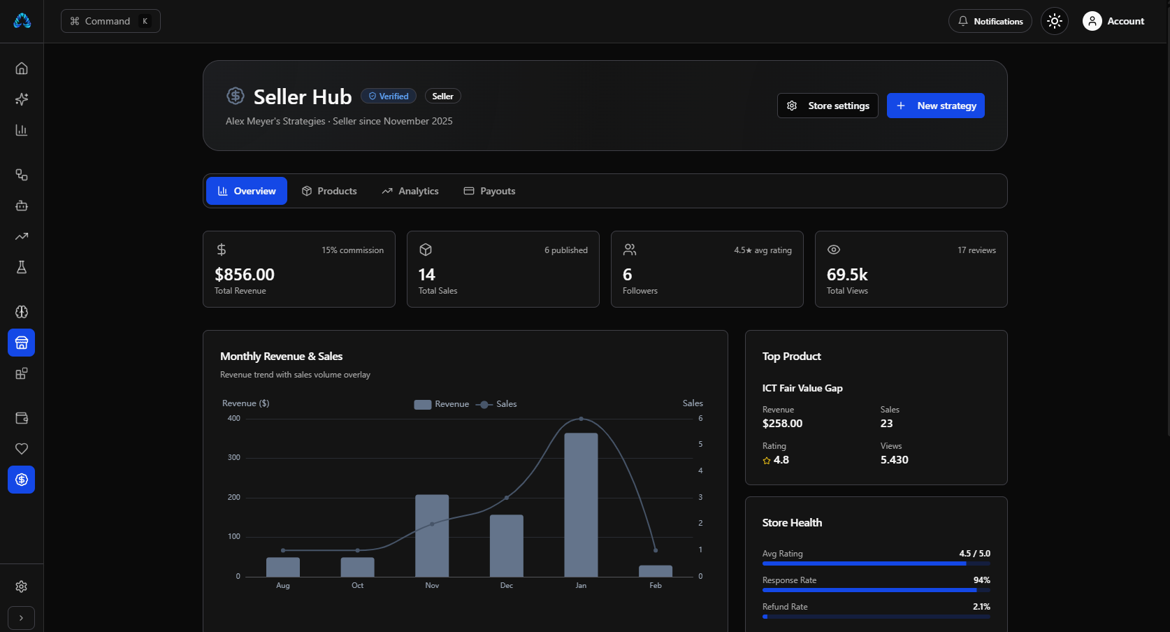Click the Aug revenue bar in the chart
This screenshot has height=632, width=1170.
coord(283,567)
